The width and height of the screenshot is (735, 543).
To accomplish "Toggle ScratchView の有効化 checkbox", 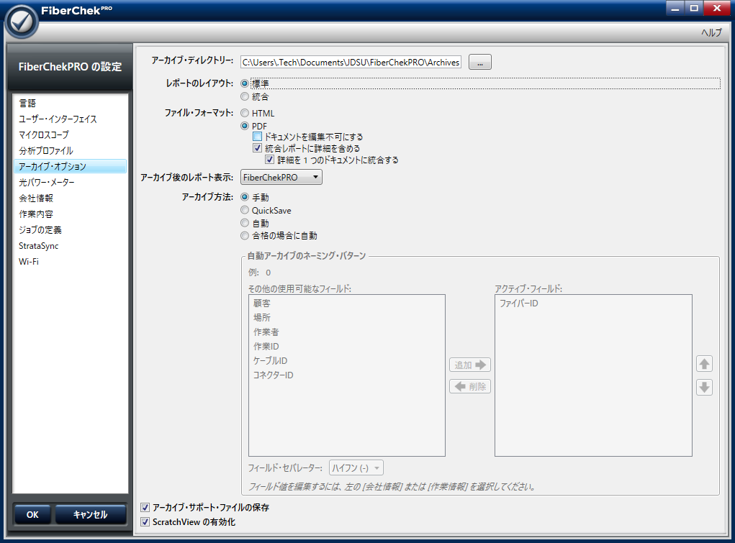I will 145,522.
